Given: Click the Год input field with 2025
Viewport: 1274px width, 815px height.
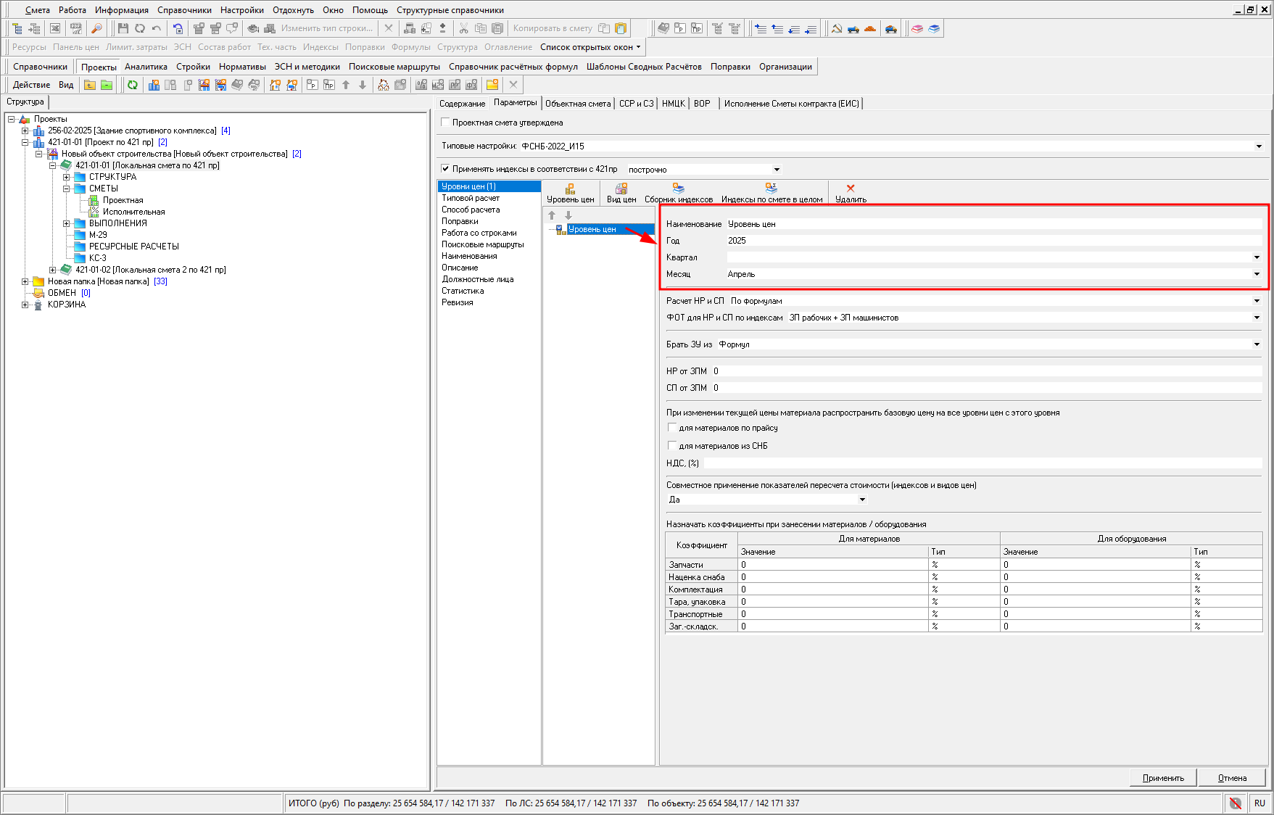Looking at the screenshot, I should [993, 241].
